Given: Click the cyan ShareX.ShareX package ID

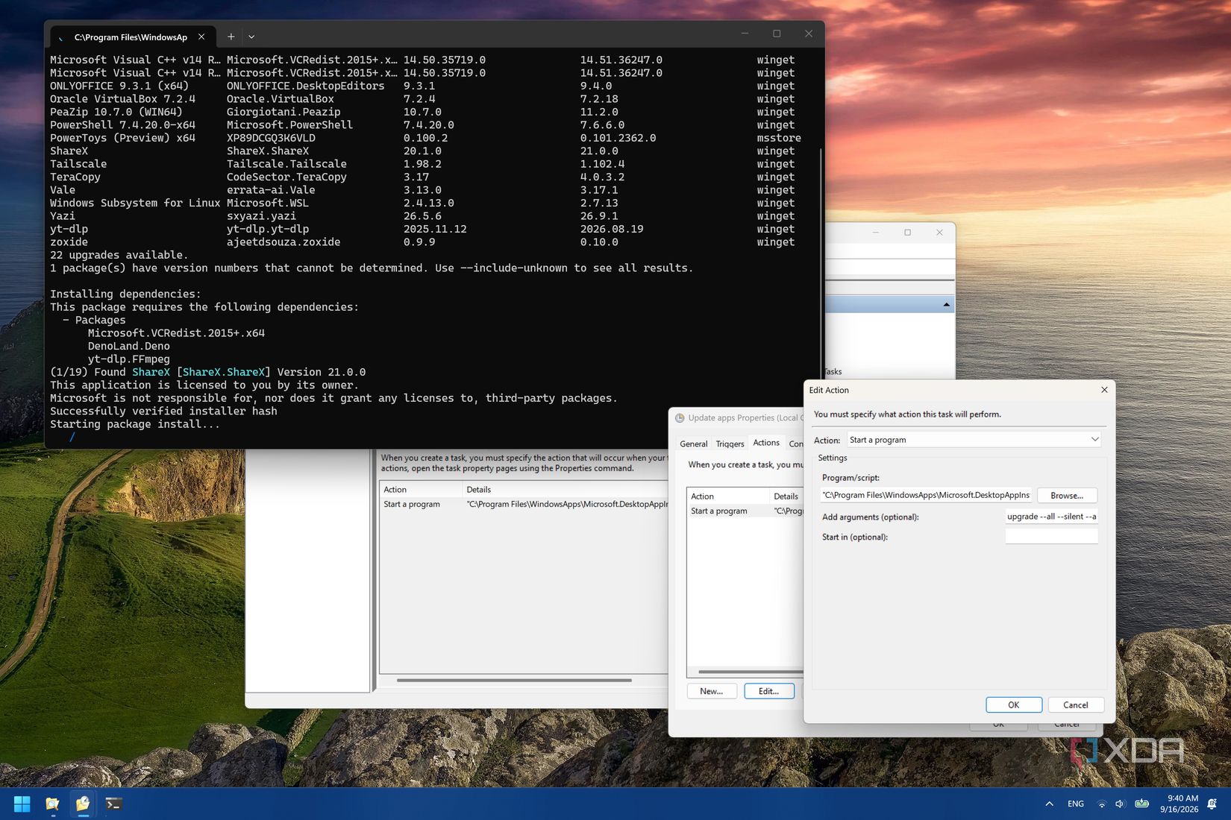Looking at the screenshot, I should click(x=224, y=372).
